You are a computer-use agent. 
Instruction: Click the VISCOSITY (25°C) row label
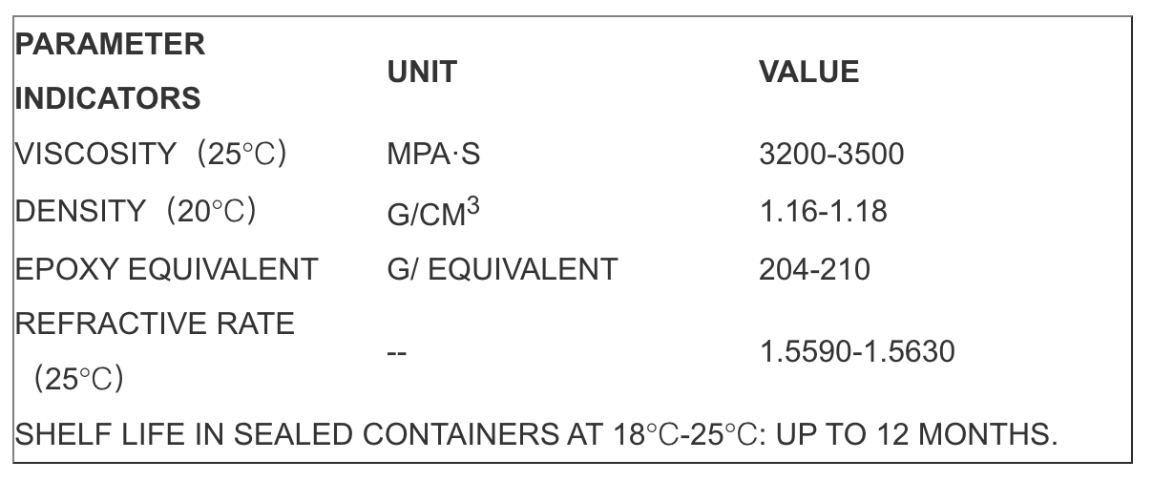pos(152,155)
